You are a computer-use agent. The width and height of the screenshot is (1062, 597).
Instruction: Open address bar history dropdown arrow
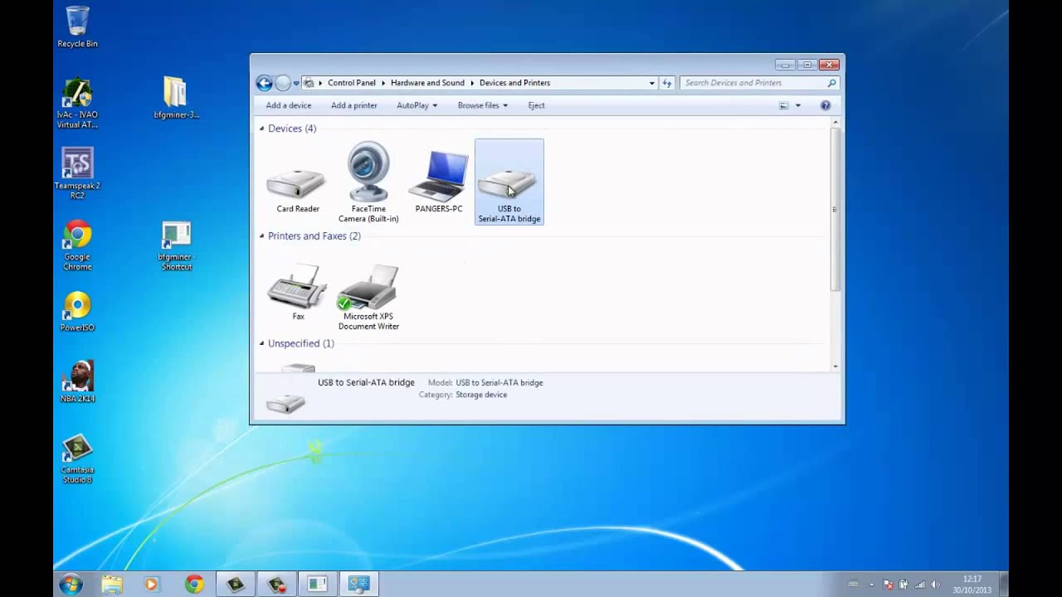(x=652, y=83)
